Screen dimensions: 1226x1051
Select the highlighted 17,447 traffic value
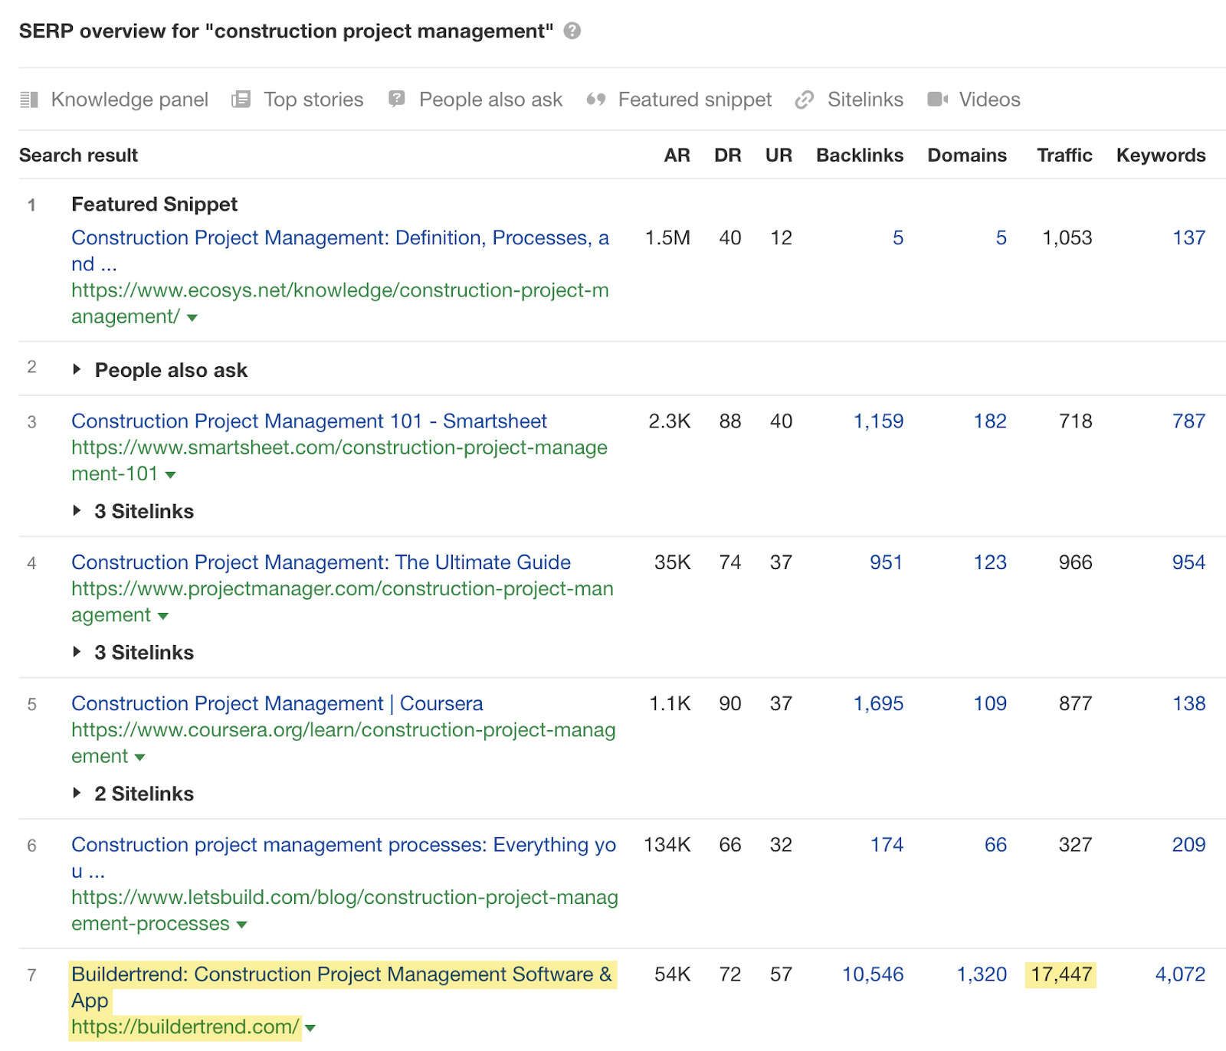(x=1063, y=974)
